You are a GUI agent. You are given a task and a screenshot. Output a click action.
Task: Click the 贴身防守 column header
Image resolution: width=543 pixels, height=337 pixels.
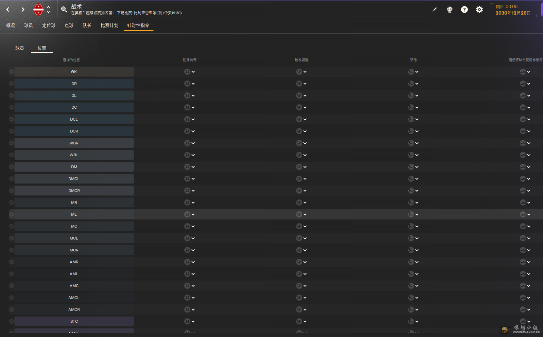190,60
